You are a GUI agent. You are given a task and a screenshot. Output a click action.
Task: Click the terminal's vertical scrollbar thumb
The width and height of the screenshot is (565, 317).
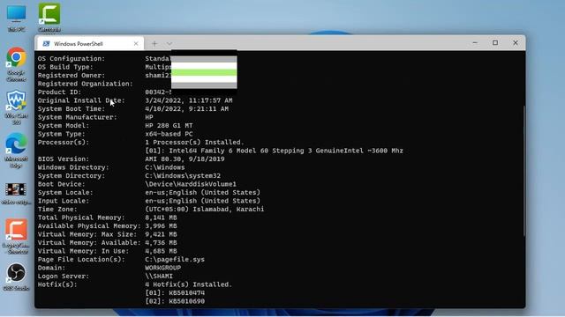[524, 171]
